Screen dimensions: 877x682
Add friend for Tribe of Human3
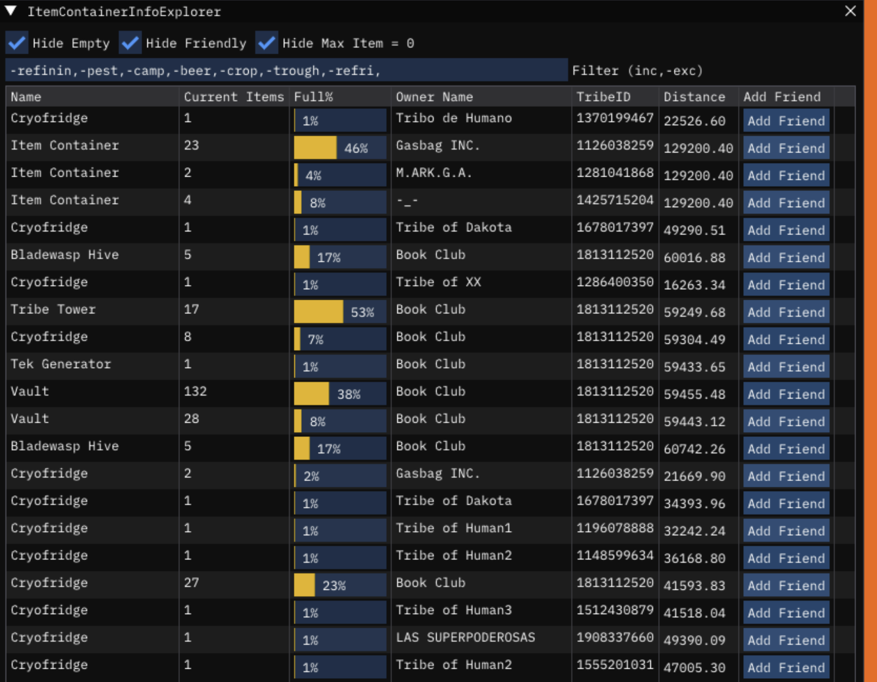point(786,613)
